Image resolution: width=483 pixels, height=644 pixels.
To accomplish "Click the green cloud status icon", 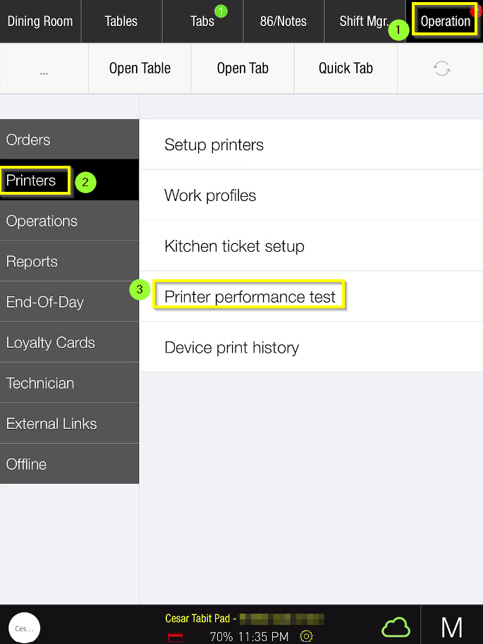I will (396, 626).
